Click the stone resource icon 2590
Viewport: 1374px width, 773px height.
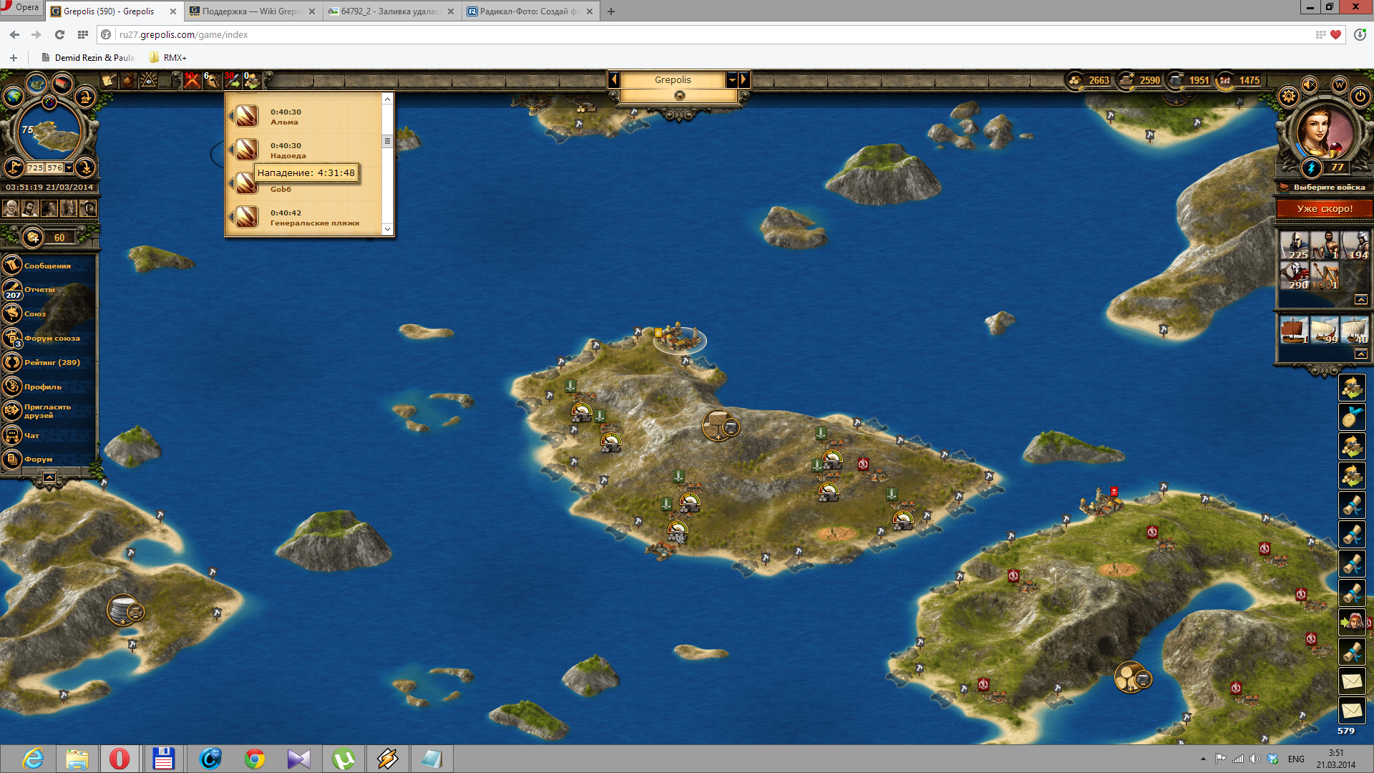1126,80
